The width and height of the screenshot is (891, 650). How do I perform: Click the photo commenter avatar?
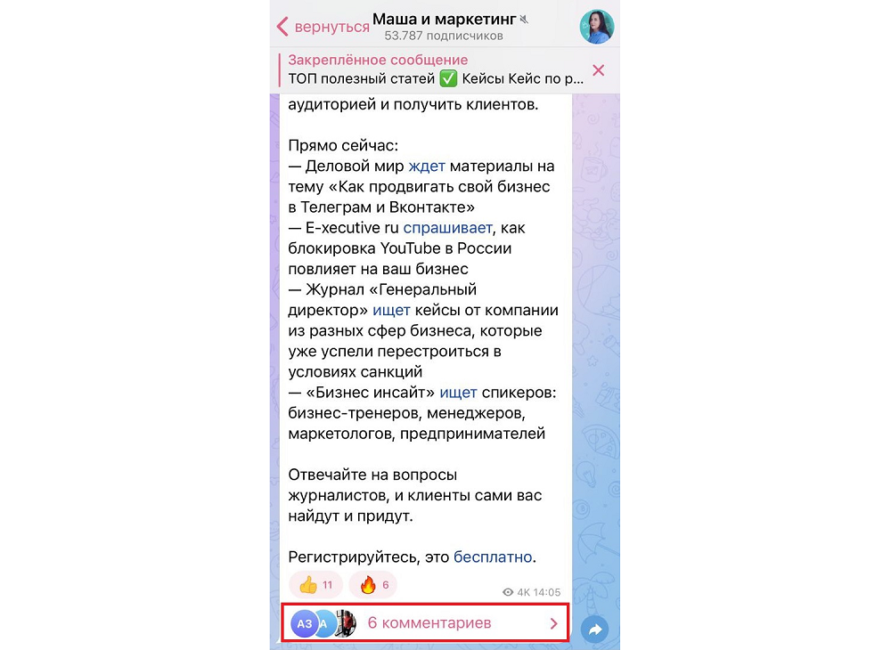(x=346, y=623)
